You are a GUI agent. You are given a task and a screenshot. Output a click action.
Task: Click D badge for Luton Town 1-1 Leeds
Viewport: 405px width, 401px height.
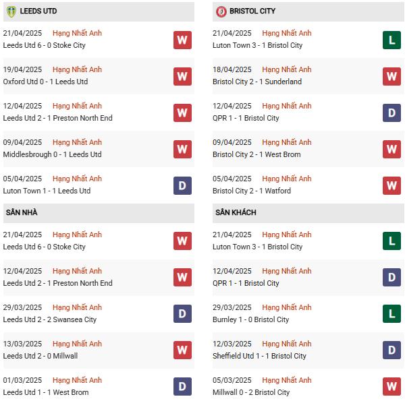[x=182, y=185]
